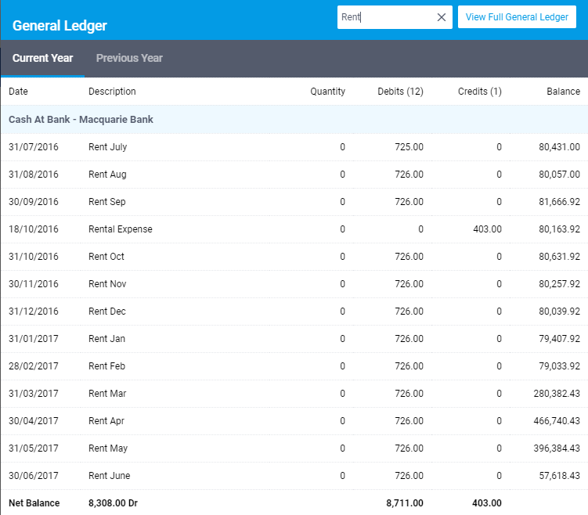This screenshot has width=588, height=515.
Task: Select the Rent May description
Action: click(x=108, y=448)
